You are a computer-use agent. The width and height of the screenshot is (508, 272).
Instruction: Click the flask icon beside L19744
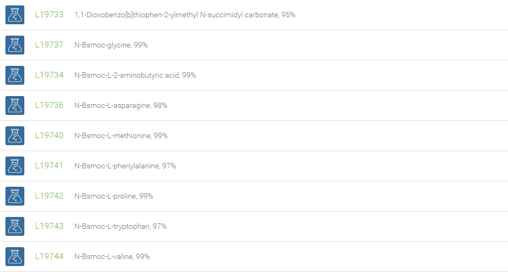click(15, 257)
